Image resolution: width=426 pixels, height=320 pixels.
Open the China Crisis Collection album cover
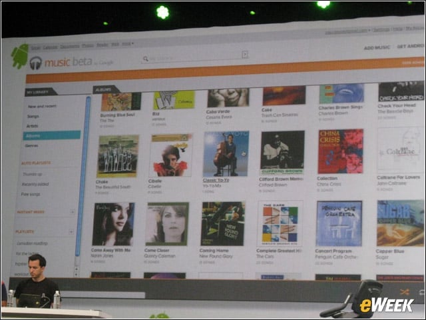(340, 151)
